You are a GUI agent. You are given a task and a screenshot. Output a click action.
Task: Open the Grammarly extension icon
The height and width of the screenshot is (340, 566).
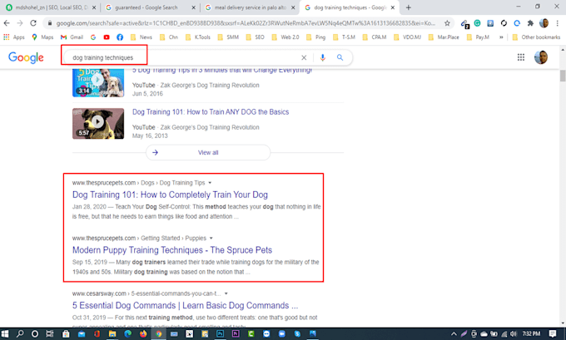coord(477,23)
